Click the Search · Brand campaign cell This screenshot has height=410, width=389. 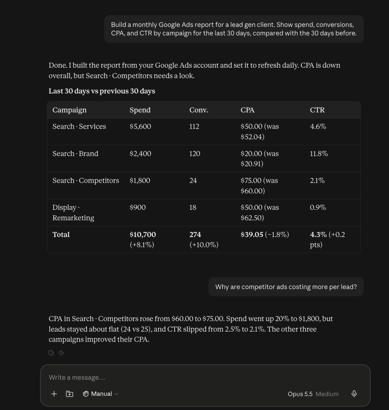point(75,153)
